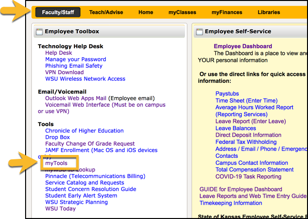Click Manage your Password link
Screen dimensions: 308x219
coord(76,59)
